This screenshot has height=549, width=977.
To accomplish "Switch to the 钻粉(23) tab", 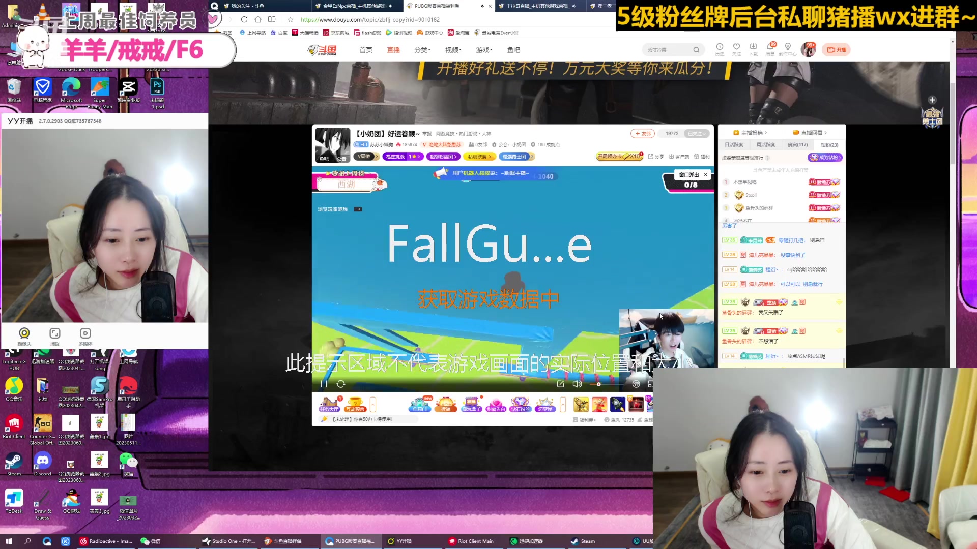I will point(829,145).
